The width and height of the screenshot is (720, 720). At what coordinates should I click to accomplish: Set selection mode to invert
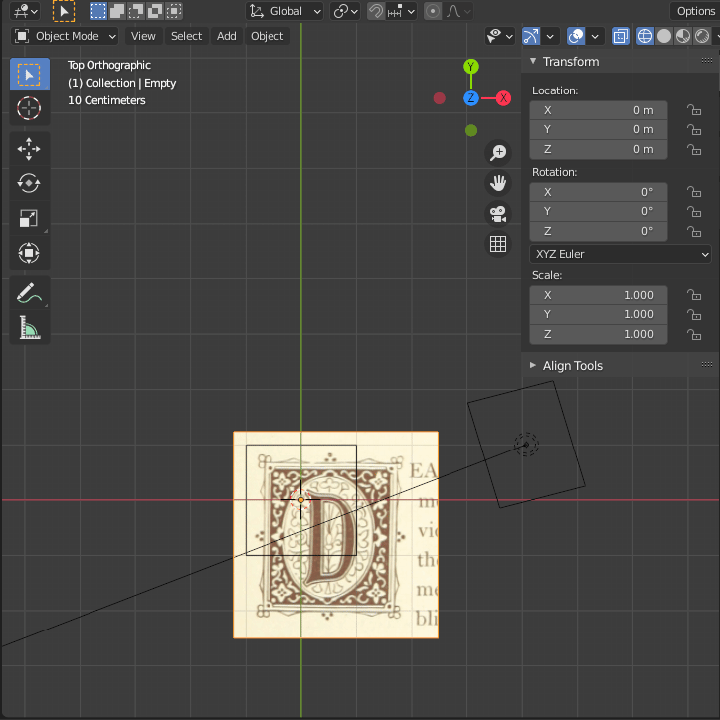click(155, 11)
